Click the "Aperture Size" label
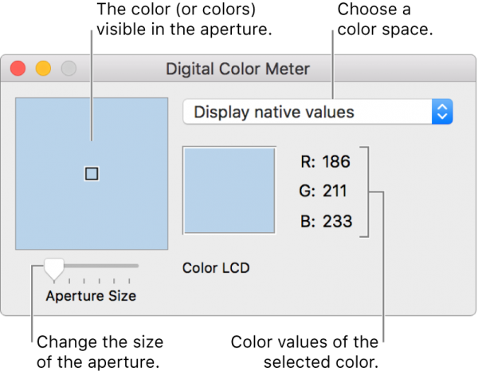The image size is (478, 375). (91, 295)
